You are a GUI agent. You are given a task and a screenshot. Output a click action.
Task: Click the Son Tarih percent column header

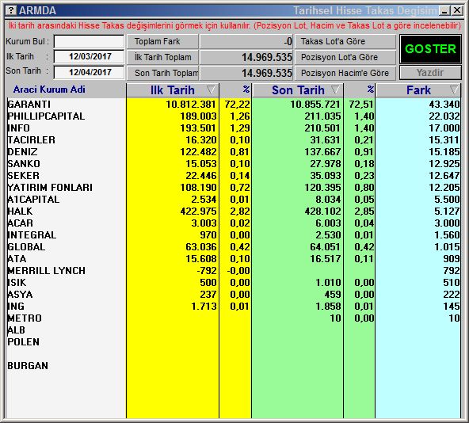pos(371,90)
